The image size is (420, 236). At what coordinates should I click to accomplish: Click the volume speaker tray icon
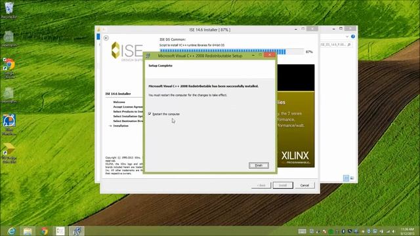point(394,231)
